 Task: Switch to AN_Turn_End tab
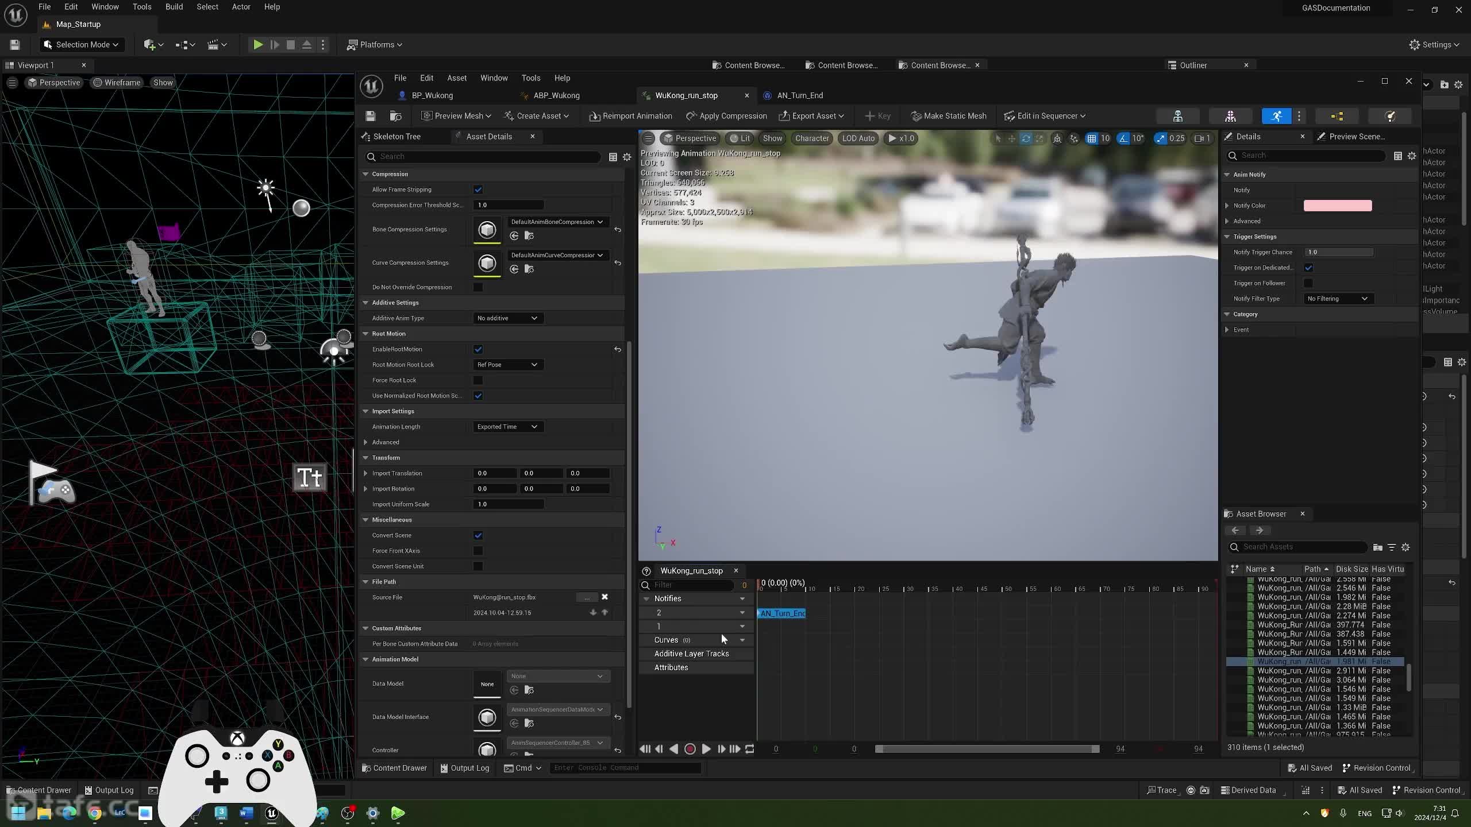800,95
